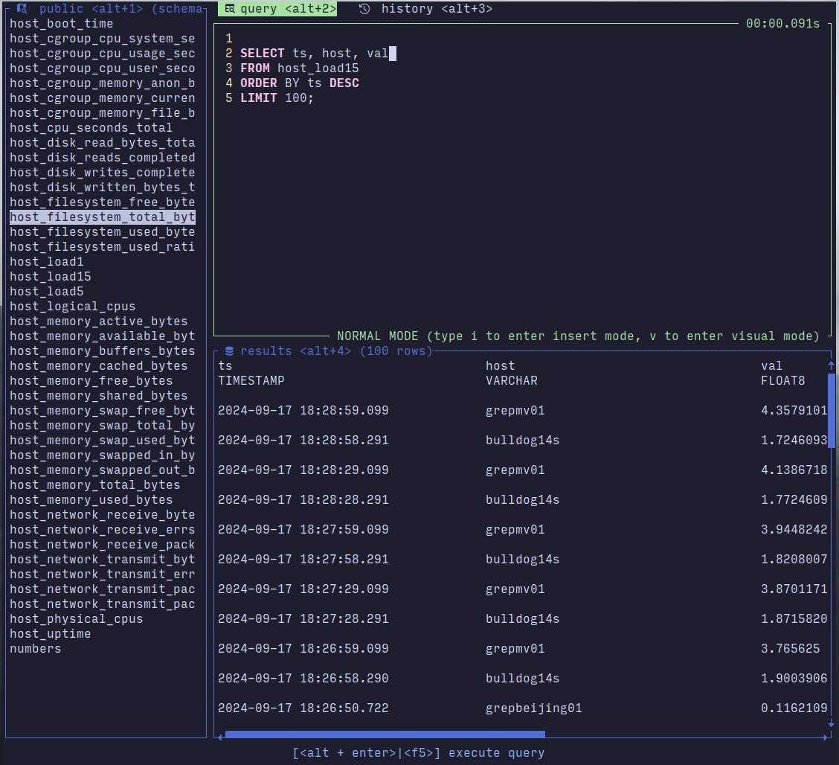Switch to the query <alt+2> tab
The width and height of the screenshot is (839, 765).
pos(277,9)
